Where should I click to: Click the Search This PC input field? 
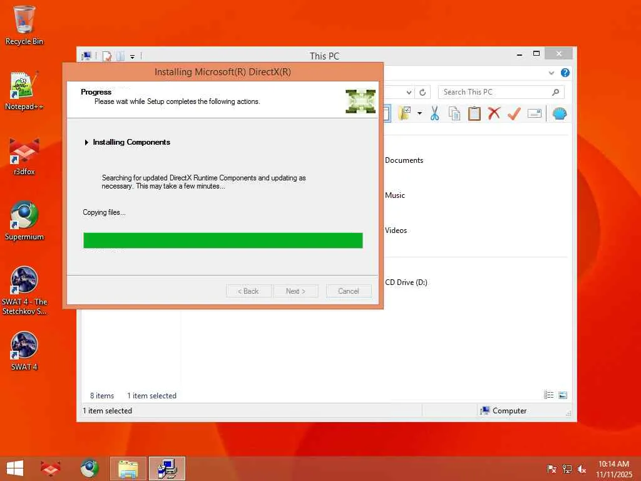pyautogui.click(x=501, y=92)
